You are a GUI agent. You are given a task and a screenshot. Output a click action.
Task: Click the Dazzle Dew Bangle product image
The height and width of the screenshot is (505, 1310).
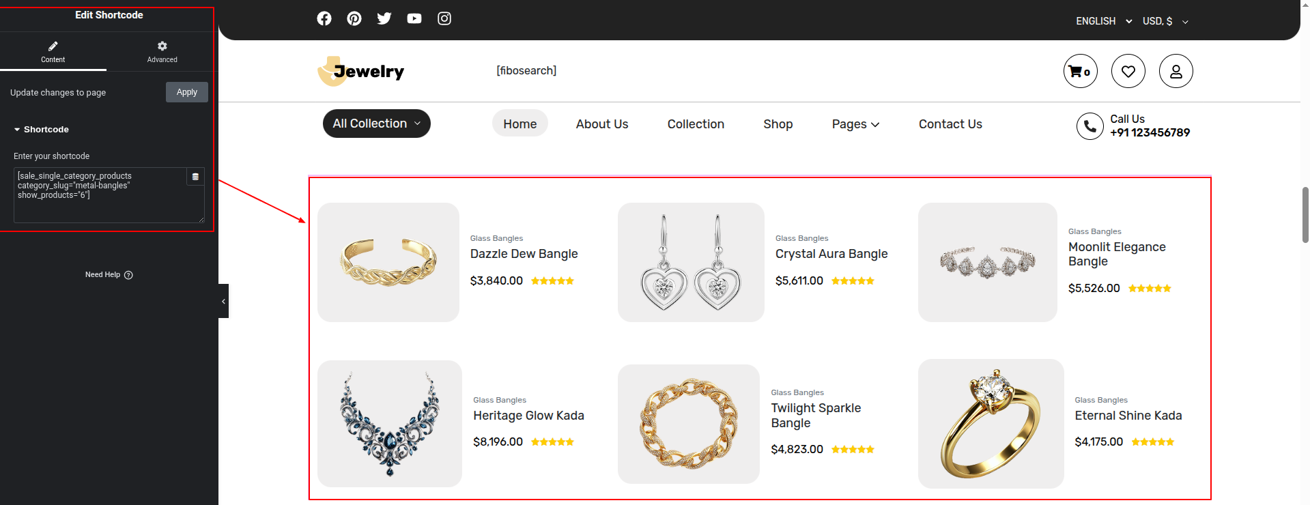coord(388,262)
